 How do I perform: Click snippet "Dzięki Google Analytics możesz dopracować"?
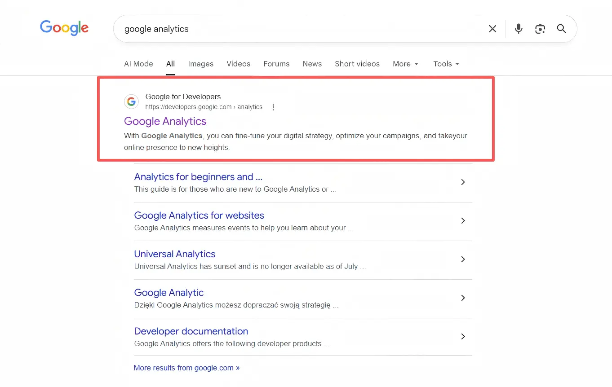pos(236,305)
